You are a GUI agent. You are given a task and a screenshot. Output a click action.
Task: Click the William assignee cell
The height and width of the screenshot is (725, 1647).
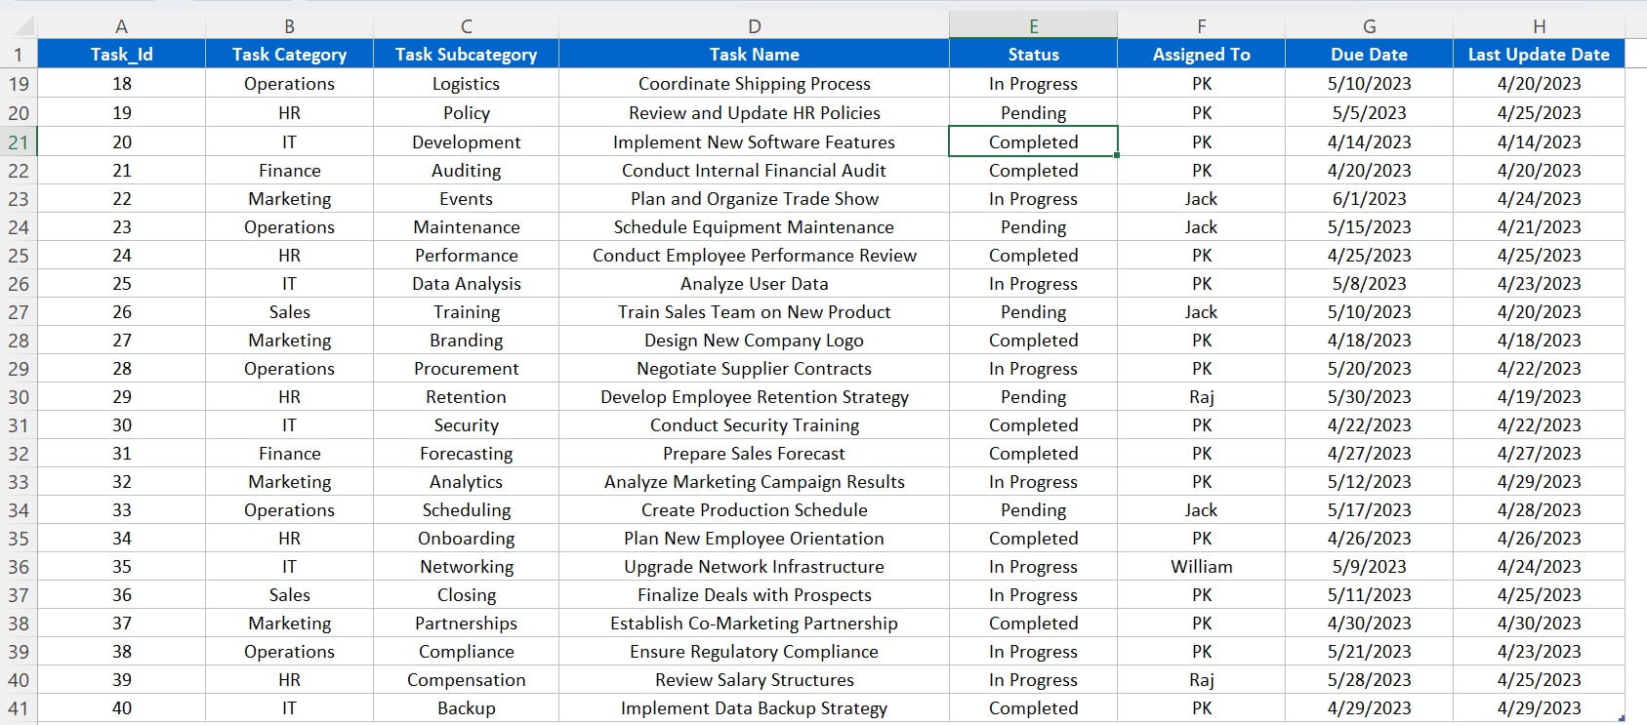[1201, 567]
